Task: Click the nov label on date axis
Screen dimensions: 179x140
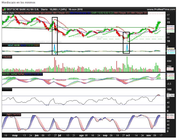Action: pyautogui.click(x=149, y=136)
